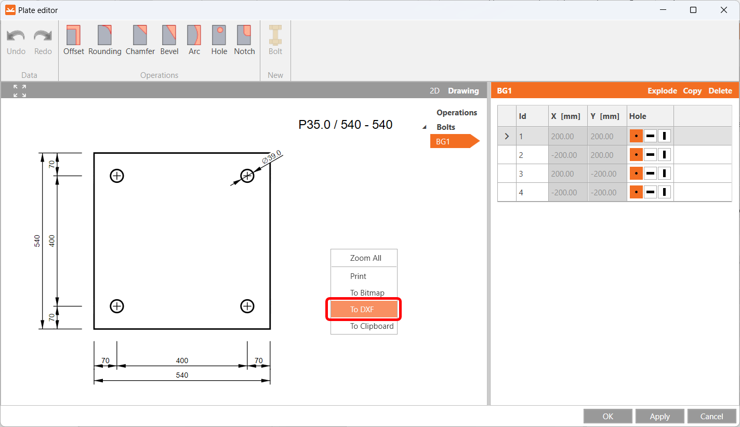Select the Rounding operation tool
Image resolution: width=740 pixels, height=427 pixels.
[x=104, y=41]
